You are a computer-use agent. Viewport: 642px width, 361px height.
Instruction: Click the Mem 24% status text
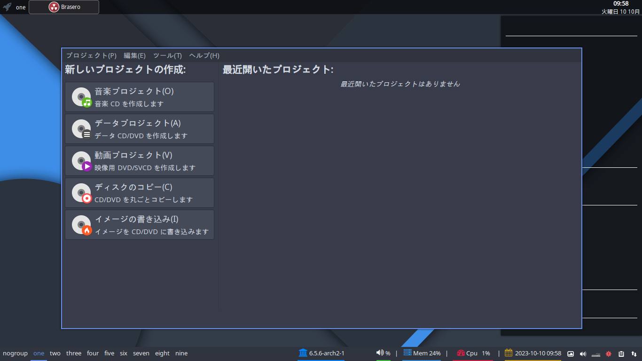(427, 353)
